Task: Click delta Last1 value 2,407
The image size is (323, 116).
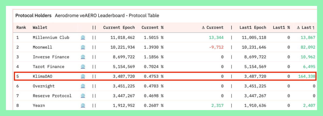Action: coord(309,106)
